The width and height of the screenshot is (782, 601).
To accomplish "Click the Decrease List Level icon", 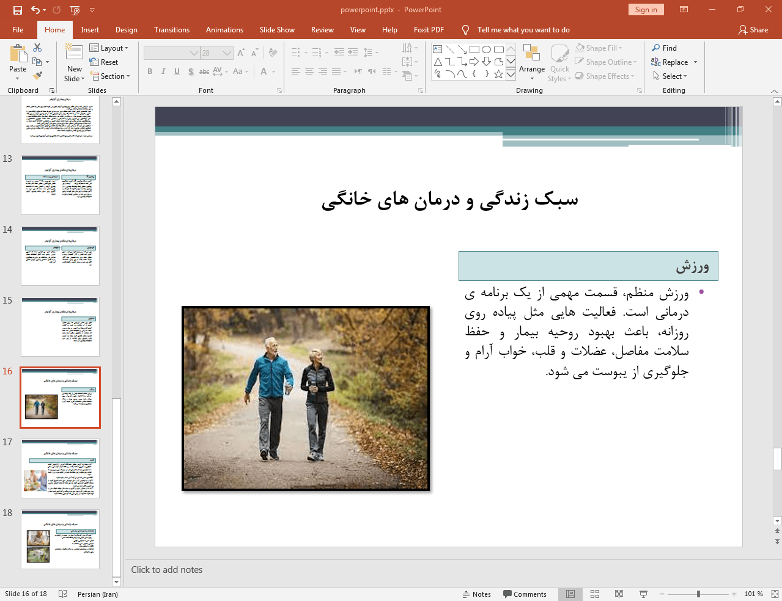I will point(339,53).
